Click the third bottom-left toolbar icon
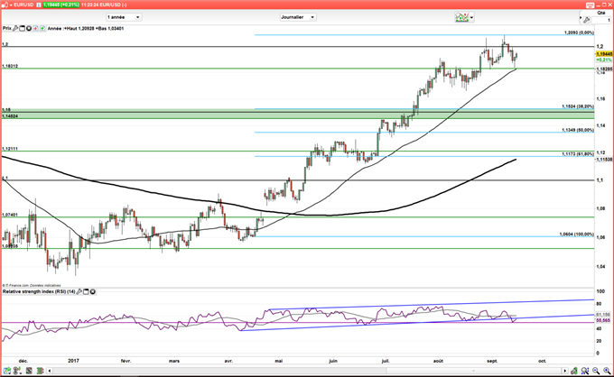The width and height of the screenshot is (614, 377). 29,371
